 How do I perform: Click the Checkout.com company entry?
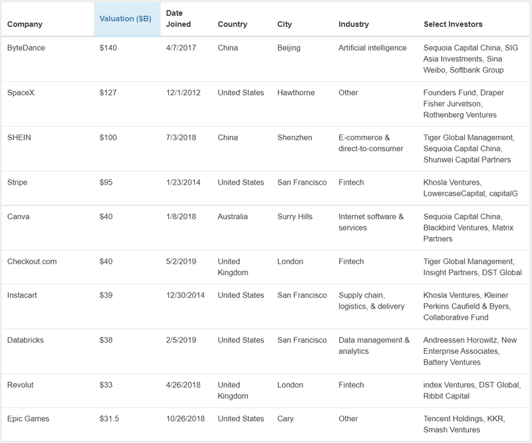32,262
